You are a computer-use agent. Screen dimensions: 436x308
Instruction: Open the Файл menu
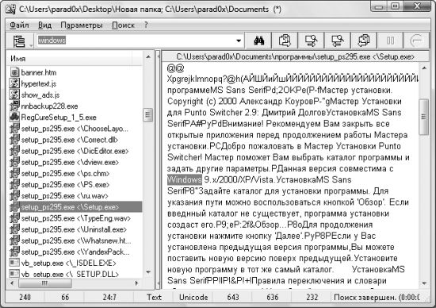click(x=19, y=25)
